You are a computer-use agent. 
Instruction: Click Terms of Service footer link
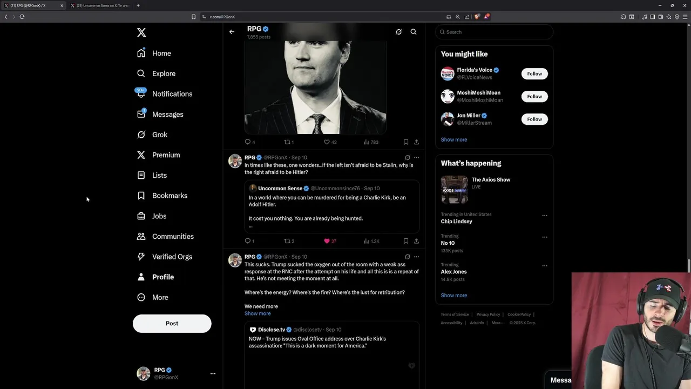pyautogui.click(x=455, y=314)
